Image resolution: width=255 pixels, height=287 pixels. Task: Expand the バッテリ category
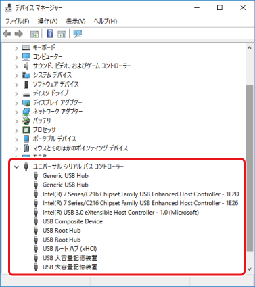[x=16, y=121]
